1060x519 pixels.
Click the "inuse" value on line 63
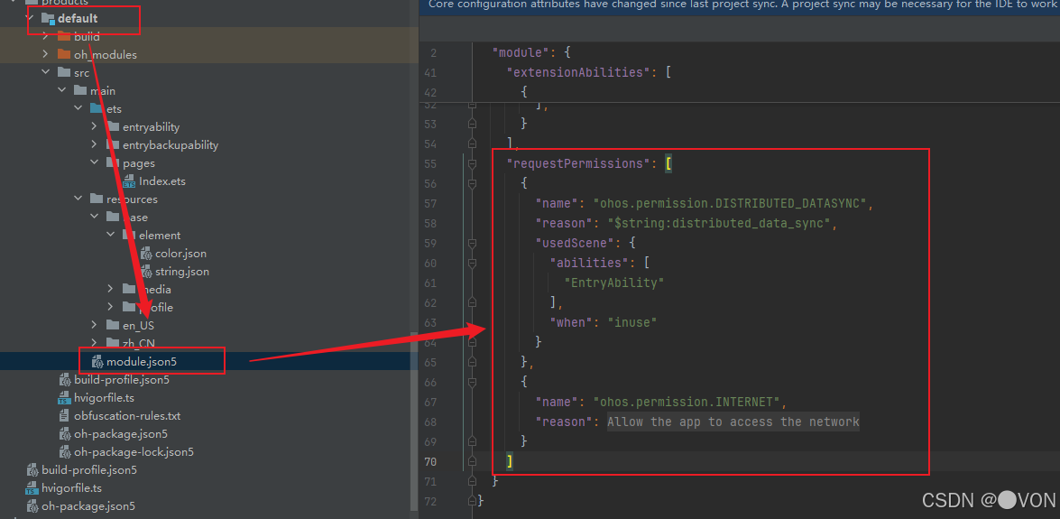pyautogui.click(x=632, y=323)
